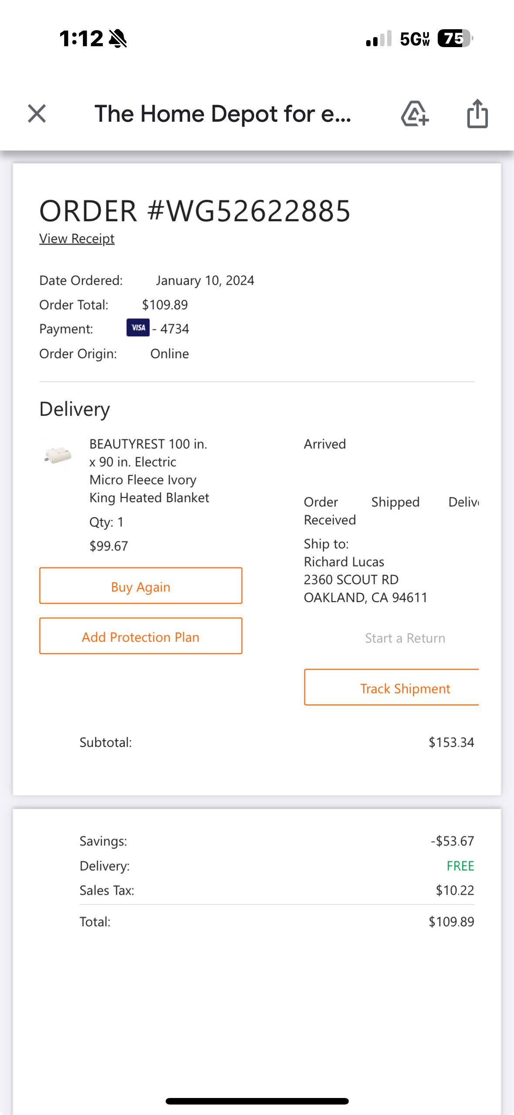Tap the truncated email title text
This screenshot has height=1115, width=514.
pos(223,114)
